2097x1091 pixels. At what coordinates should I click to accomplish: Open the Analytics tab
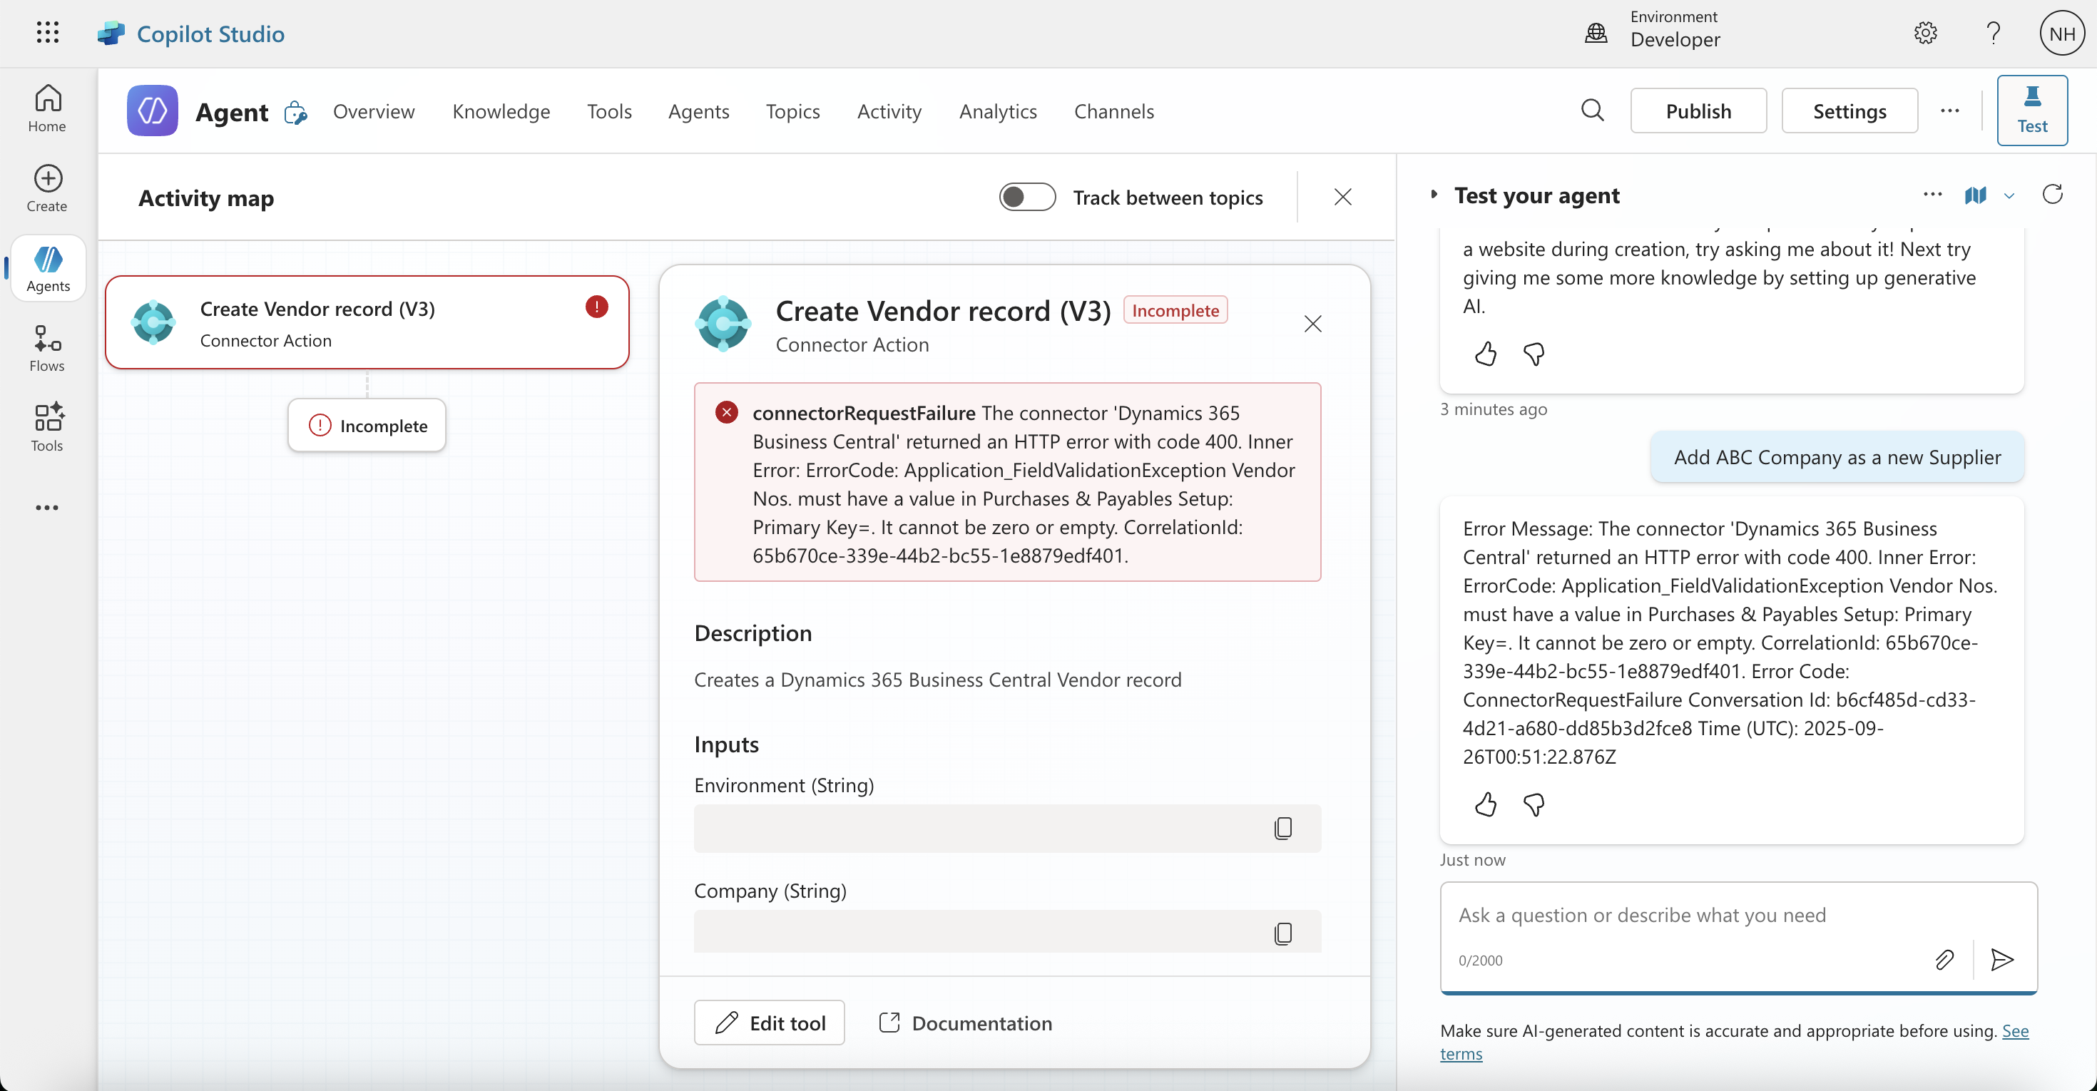click(x=997, y=111)
